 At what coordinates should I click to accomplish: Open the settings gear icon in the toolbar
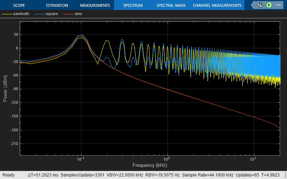260,5
